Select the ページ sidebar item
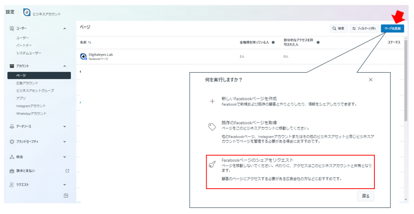Viewport: 414px width, 214px height. pyautogui.click(x=39, y=76)
